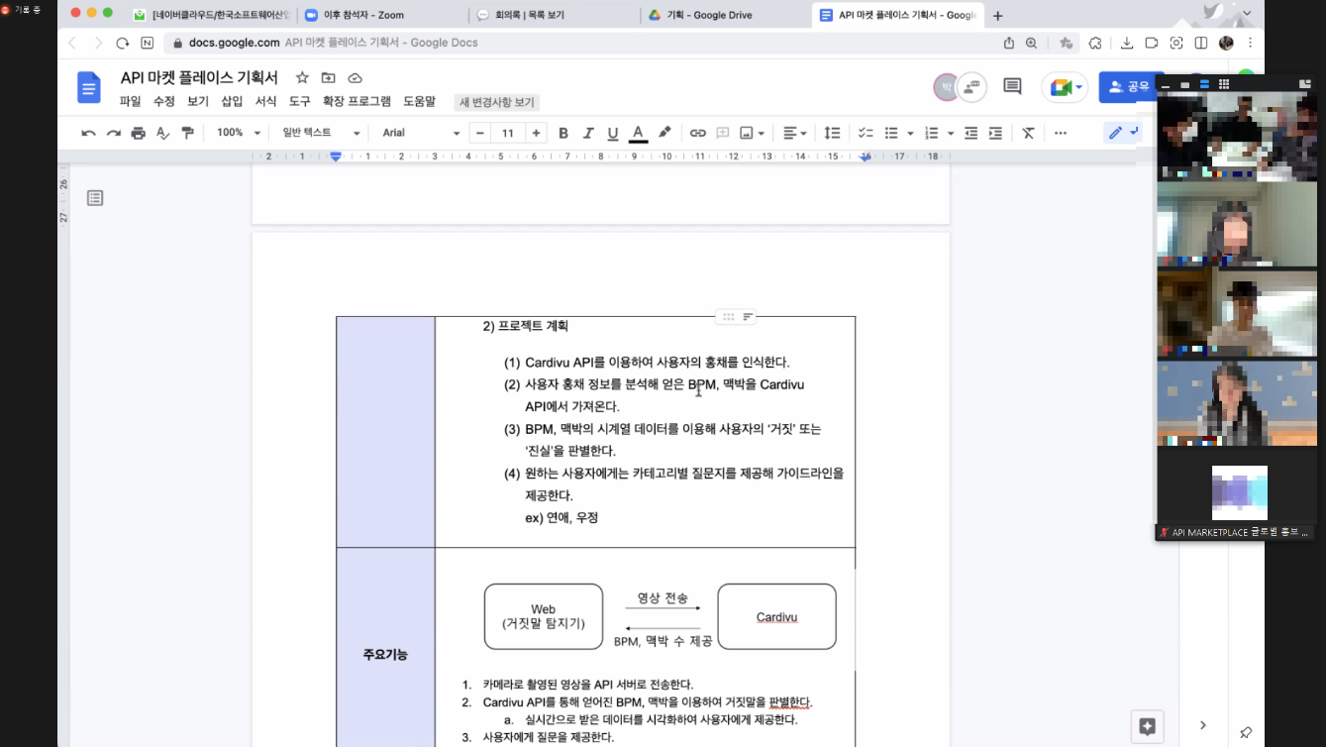1326x747 pixels.
Task: Open line and paragraph spacing
Action: tap(833, 133)
